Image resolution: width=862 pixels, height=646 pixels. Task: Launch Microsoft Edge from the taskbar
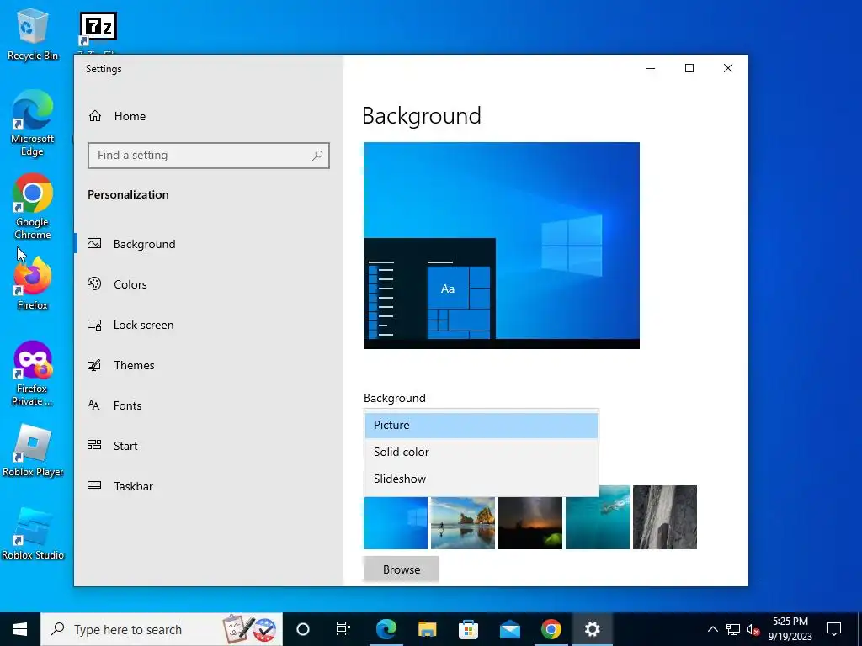point(386,629)
